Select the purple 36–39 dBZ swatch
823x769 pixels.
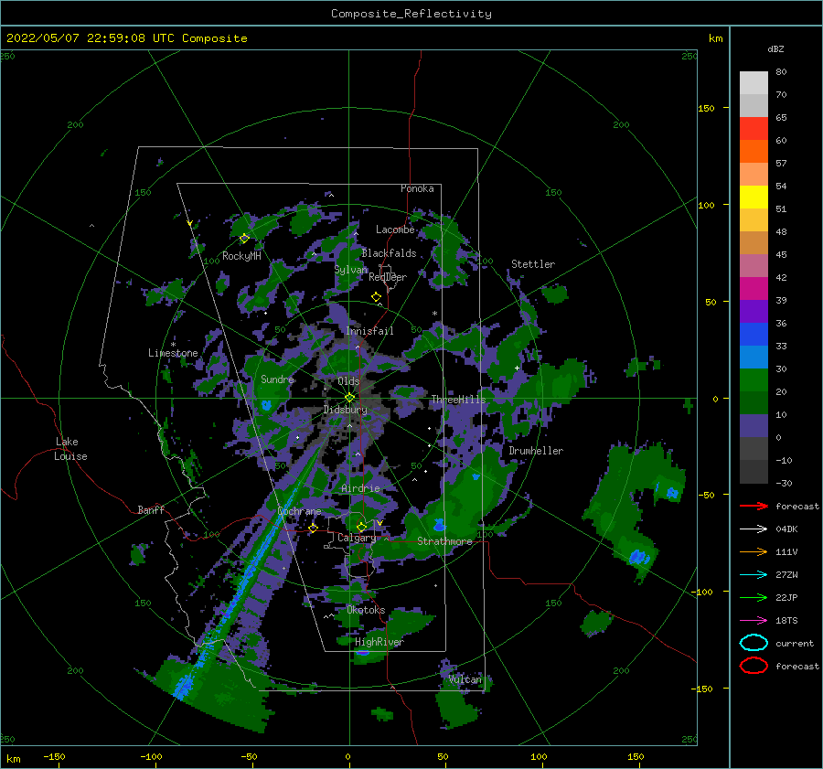click(x=754, y=312)
